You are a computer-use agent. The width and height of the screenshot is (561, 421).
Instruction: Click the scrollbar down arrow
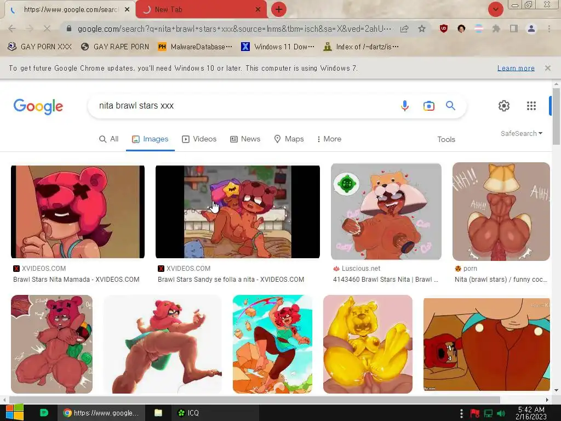click(x=556, y=390)
